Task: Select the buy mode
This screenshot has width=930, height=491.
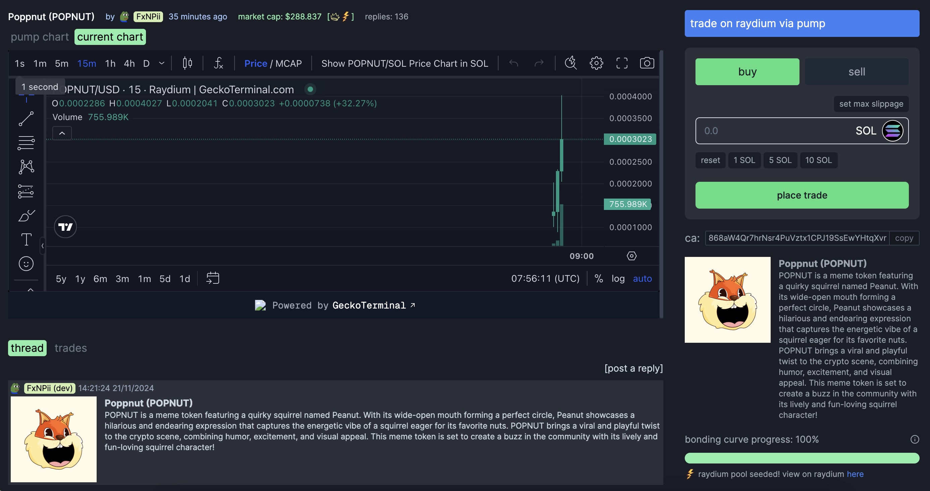Action: pos(747,72)
